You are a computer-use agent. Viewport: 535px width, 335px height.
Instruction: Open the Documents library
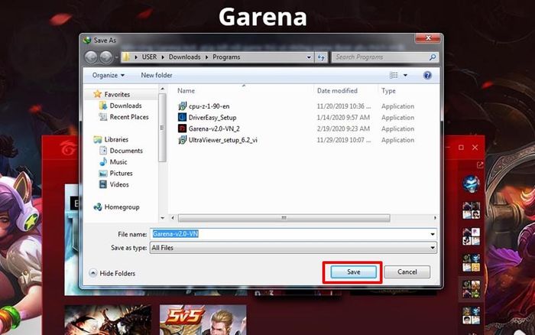[x=126, y=151]
